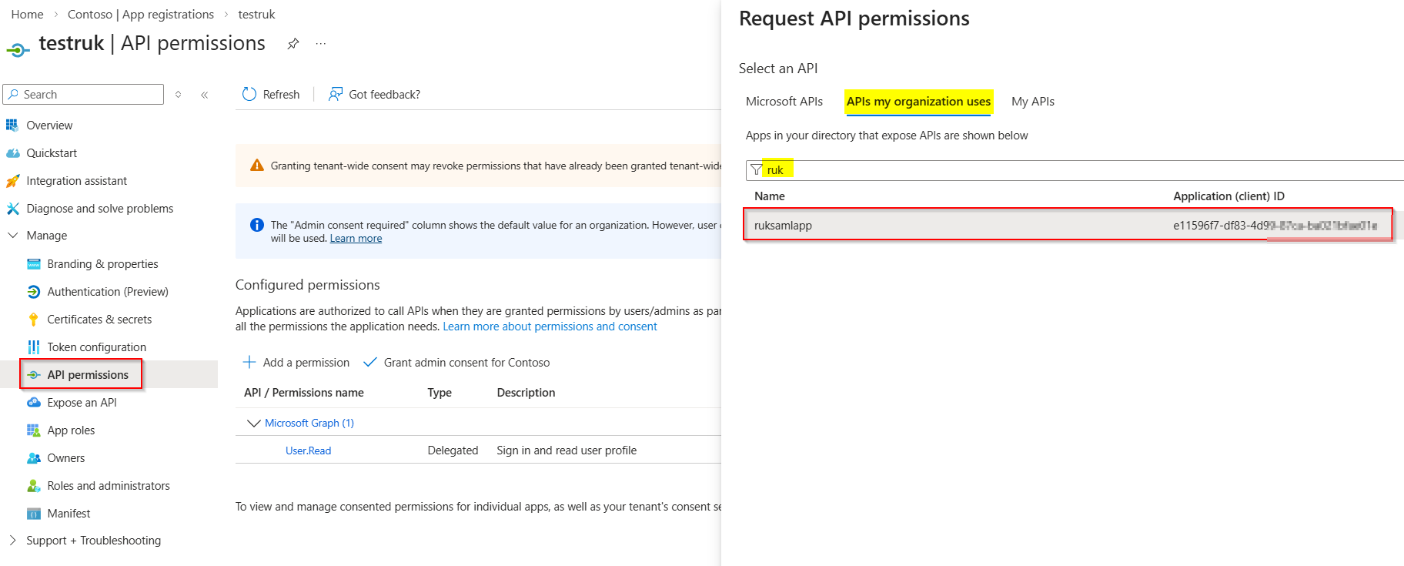Click the pin icon next to API permissions title

pos(293,44)
